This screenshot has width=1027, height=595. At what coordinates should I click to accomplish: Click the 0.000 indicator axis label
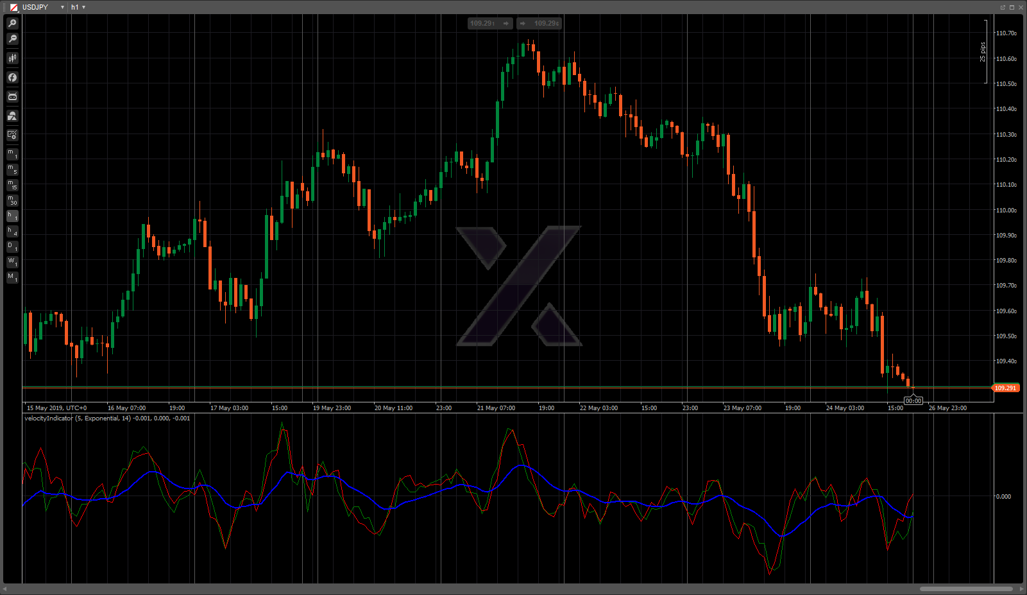click(1003, 497)
